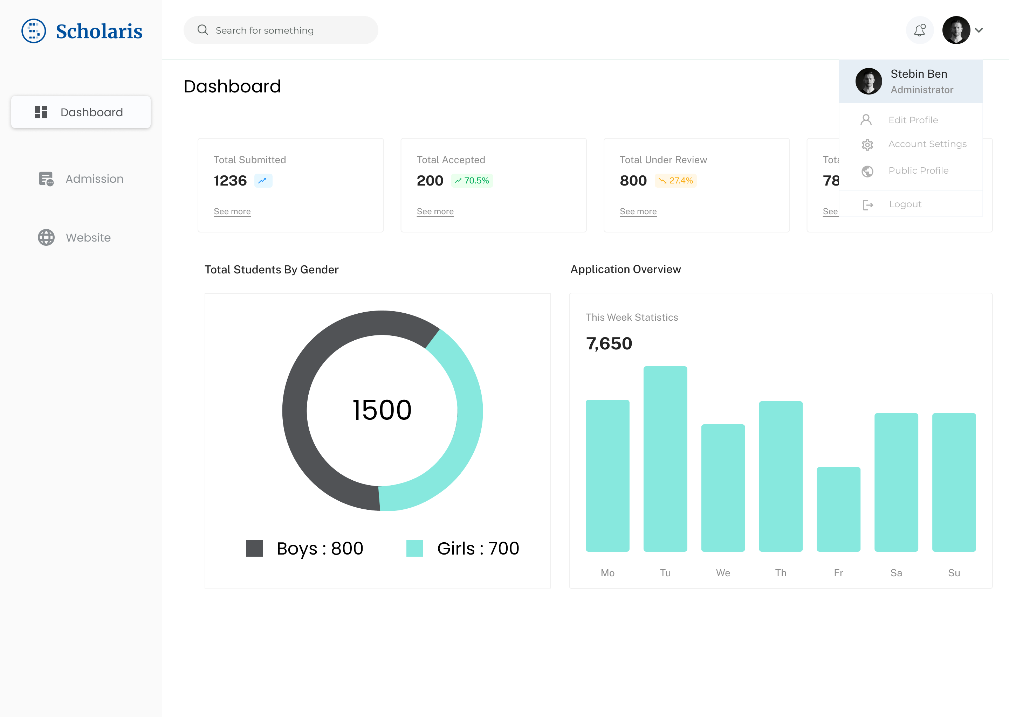1009x717 pixels.
Task: Click the Admission sidebar icon
Action: 46,179
